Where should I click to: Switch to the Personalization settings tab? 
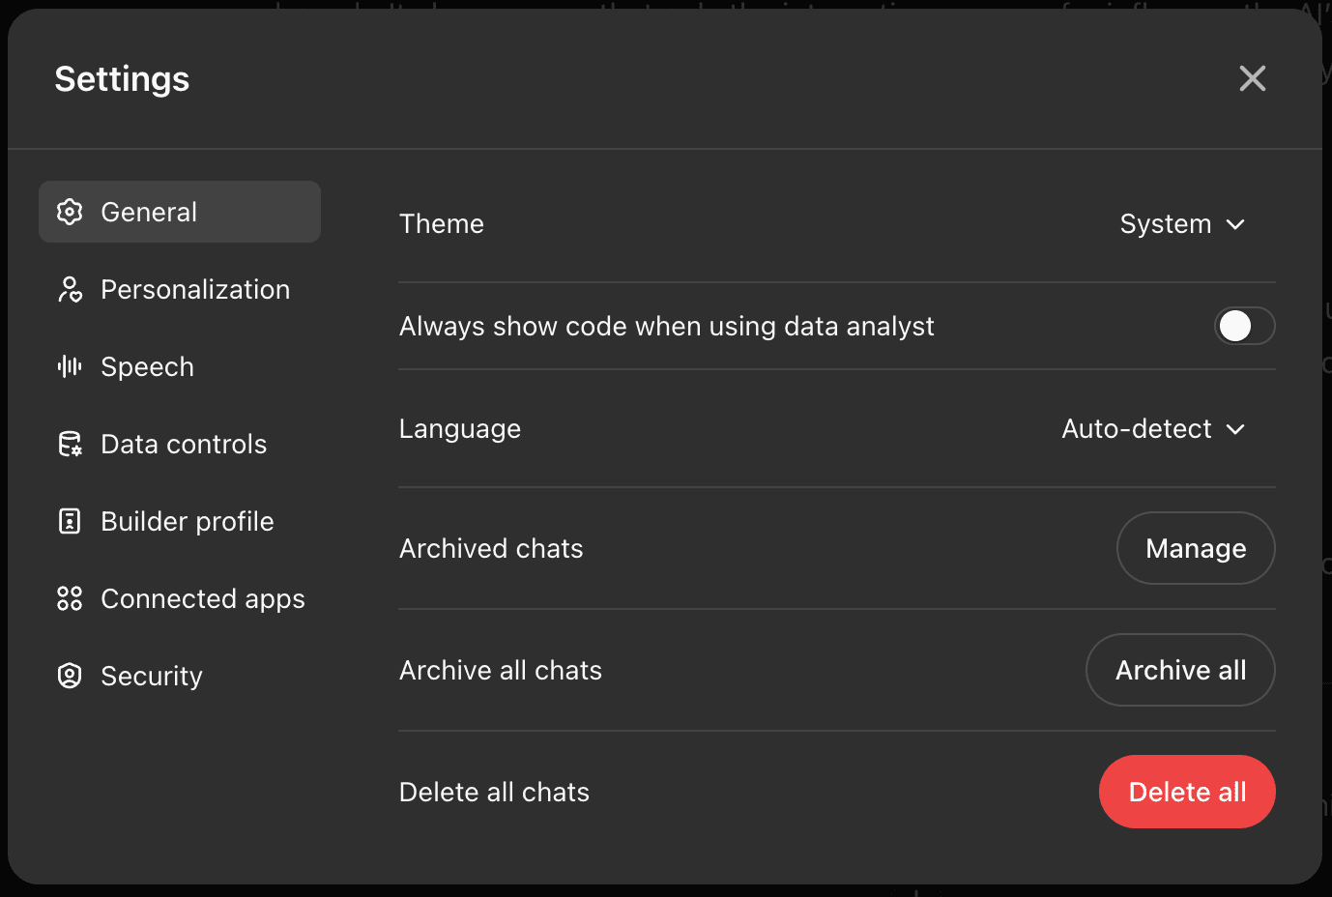(194, 289)
